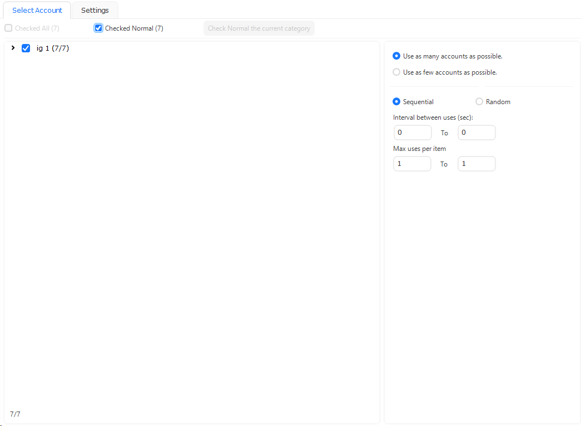
Task: Click the 'Max uses per item' label
Action: tap(419, 149)
